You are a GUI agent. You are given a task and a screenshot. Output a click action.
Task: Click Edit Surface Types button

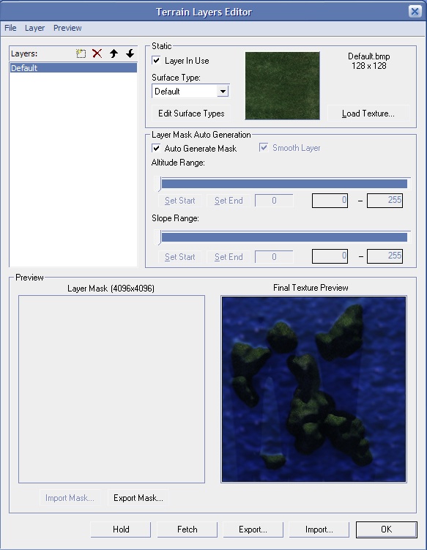pyautogui.click(x=191, y=114)
